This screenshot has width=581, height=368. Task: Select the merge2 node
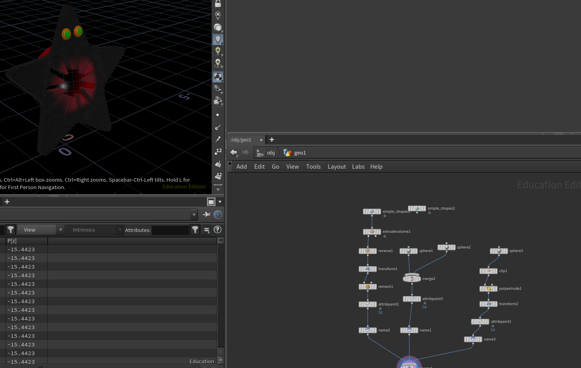click(x=412, y=279)
